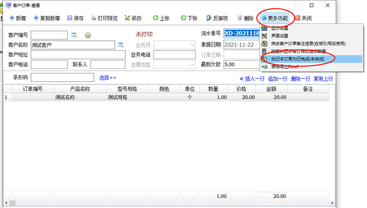Click horizontal scrollbar right arrow

tap(332, 203)
